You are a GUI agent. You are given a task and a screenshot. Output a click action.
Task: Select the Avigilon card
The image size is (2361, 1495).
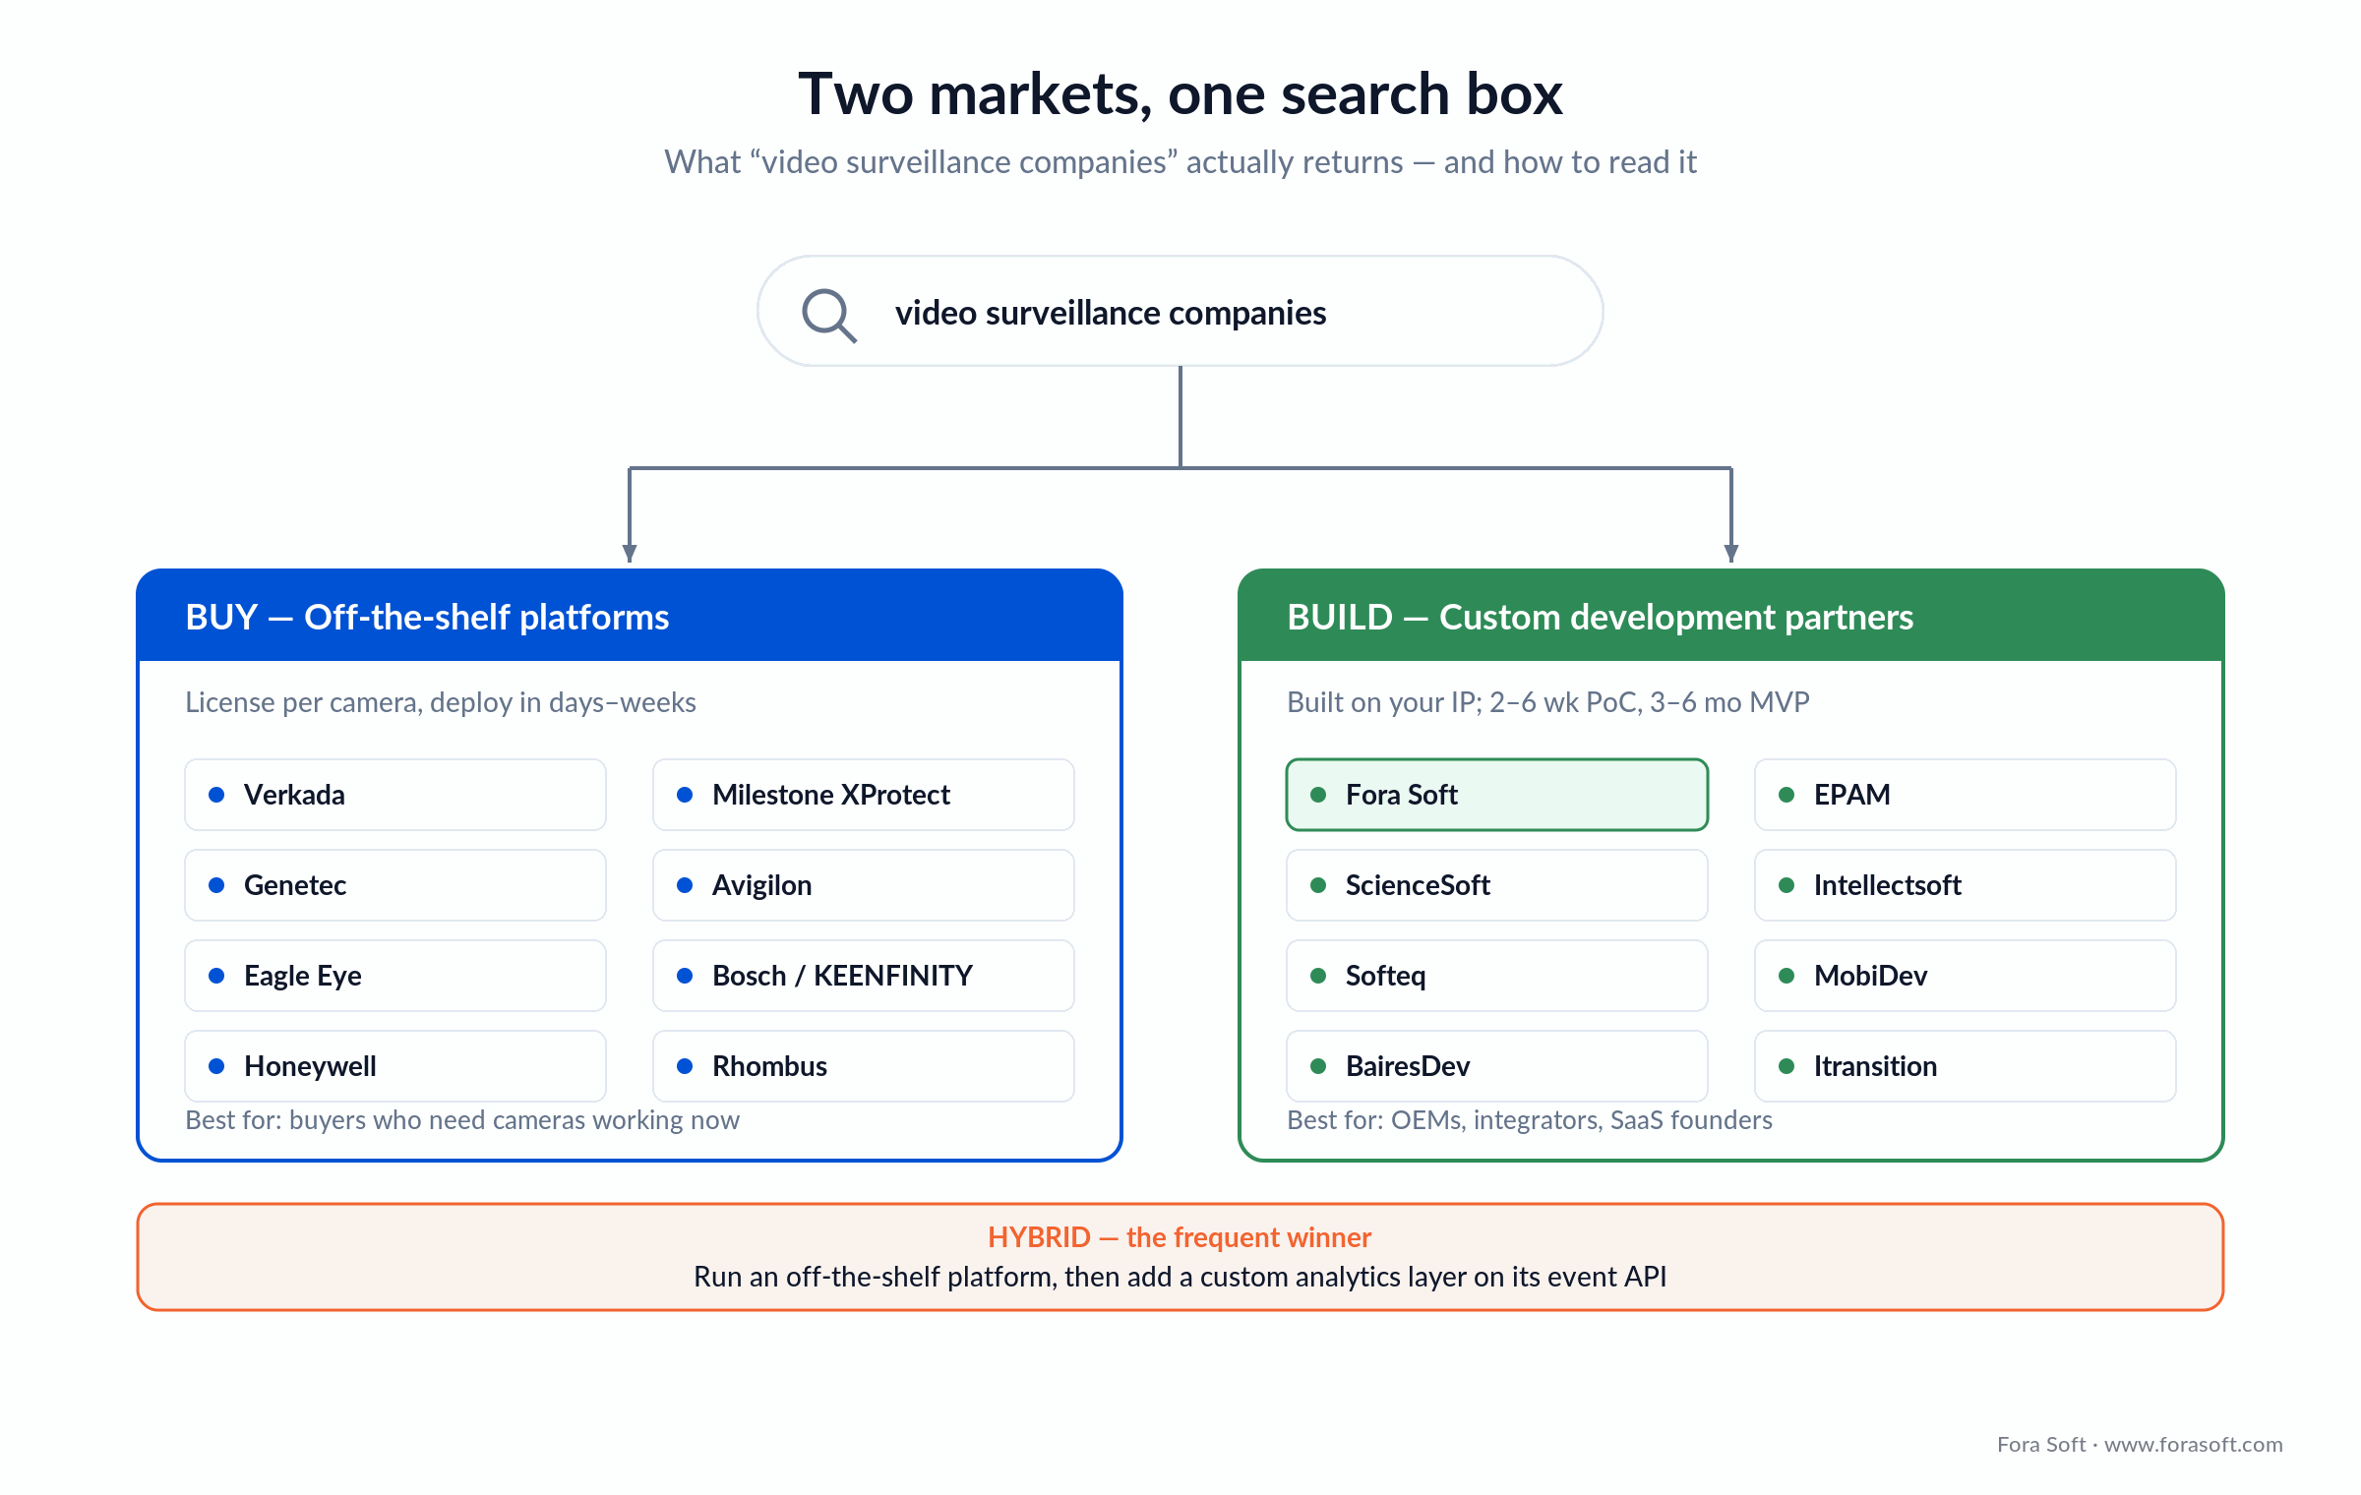[864, 885]
